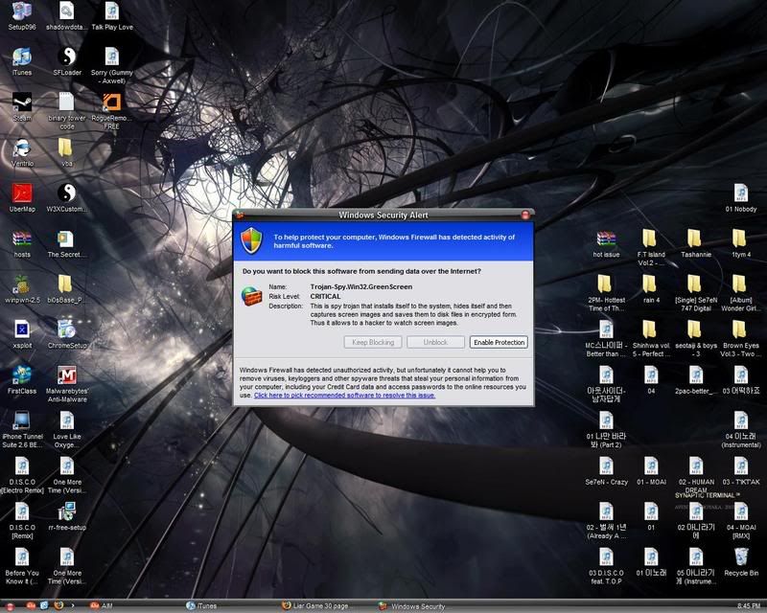Open the Recycle Bin

(x=741, y=557)
